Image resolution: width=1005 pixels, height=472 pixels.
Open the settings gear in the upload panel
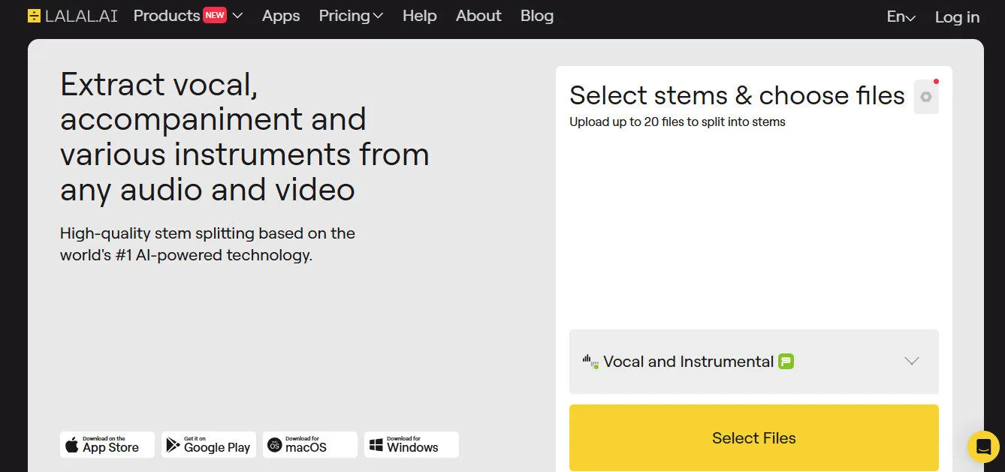tap(925, 97)
